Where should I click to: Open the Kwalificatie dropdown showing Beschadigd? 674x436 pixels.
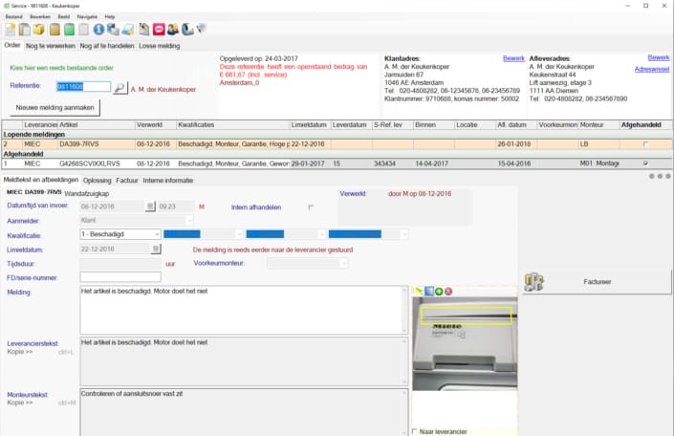(157, 234)
